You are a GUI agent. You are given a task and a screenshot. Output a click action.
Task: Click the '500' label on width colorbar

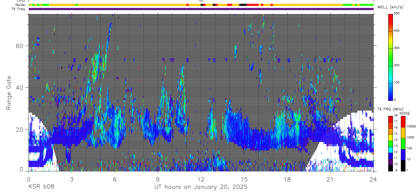[397, 13]
